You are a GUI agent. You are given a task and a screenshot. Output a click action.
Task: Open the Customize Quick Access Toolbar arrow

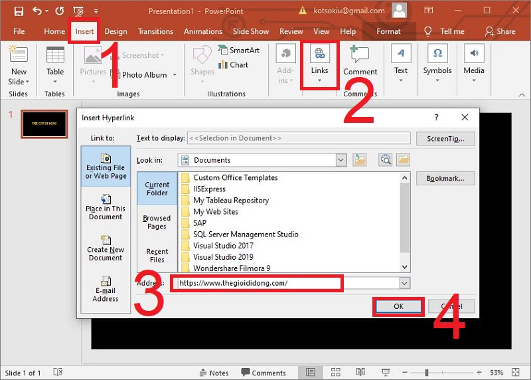click(x=96, y=11)
